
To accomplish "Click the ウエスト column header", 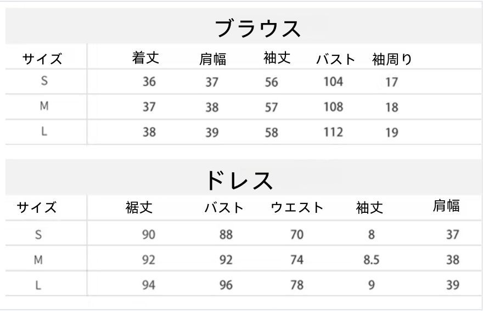I will [x=297, y=207].
